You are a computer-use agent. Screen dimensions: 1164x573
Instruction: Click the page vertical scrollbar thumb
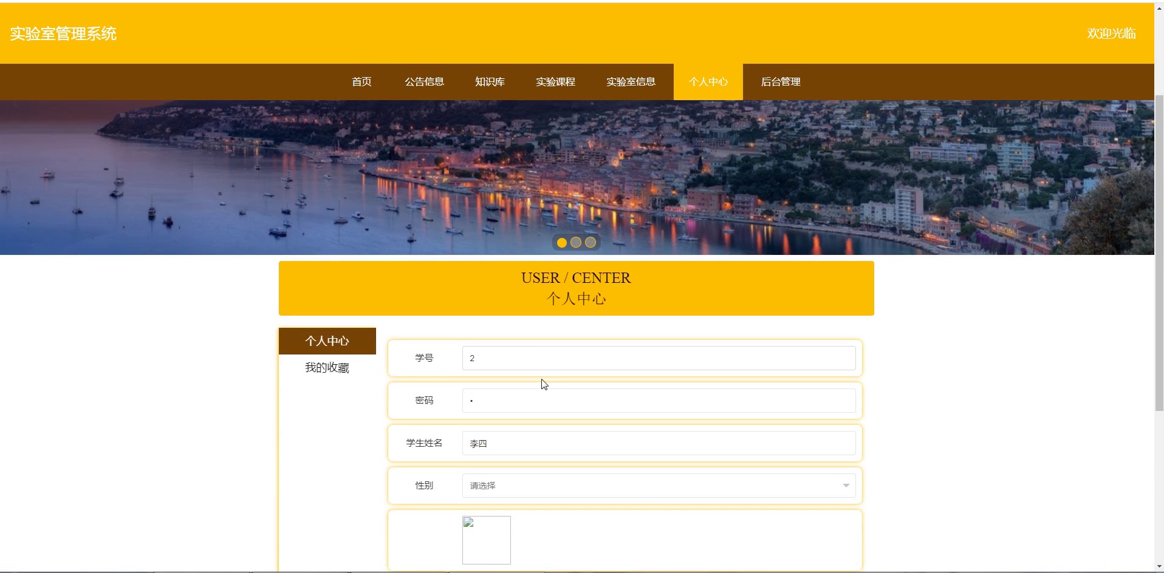point(1159,253)
